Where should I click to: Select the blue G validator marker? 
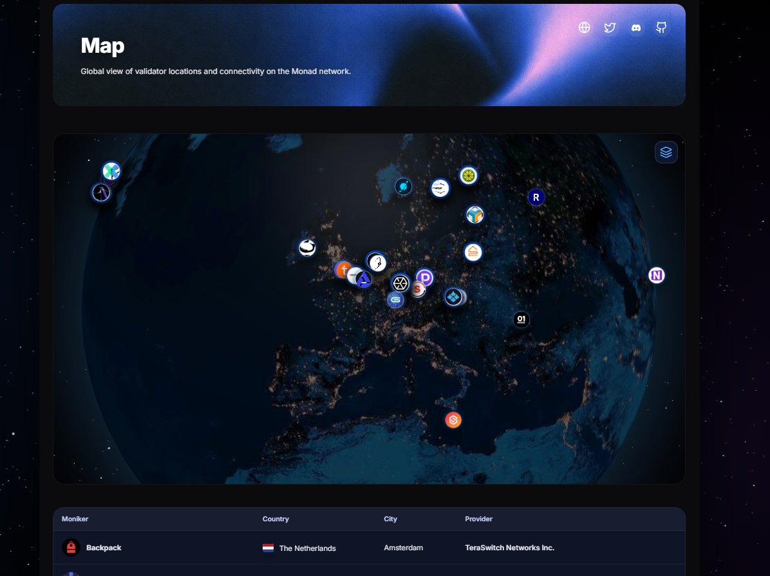395,299
